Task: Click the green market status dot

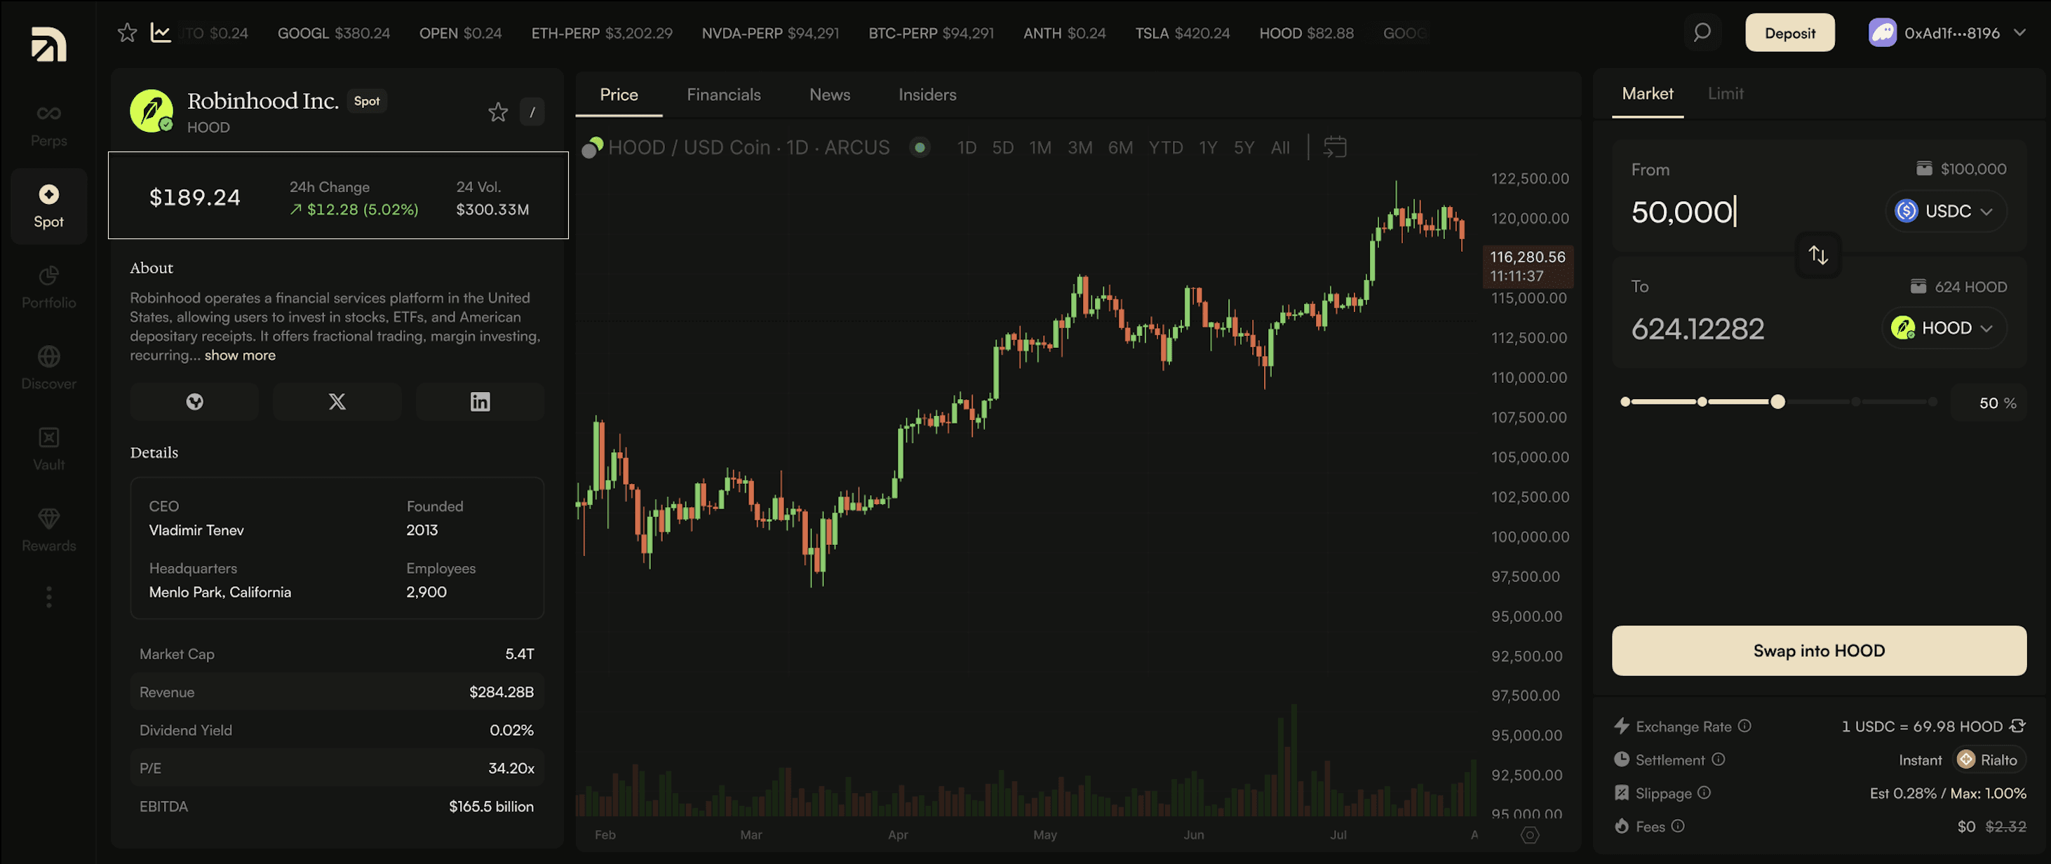Action: click(x=920, y=147)
